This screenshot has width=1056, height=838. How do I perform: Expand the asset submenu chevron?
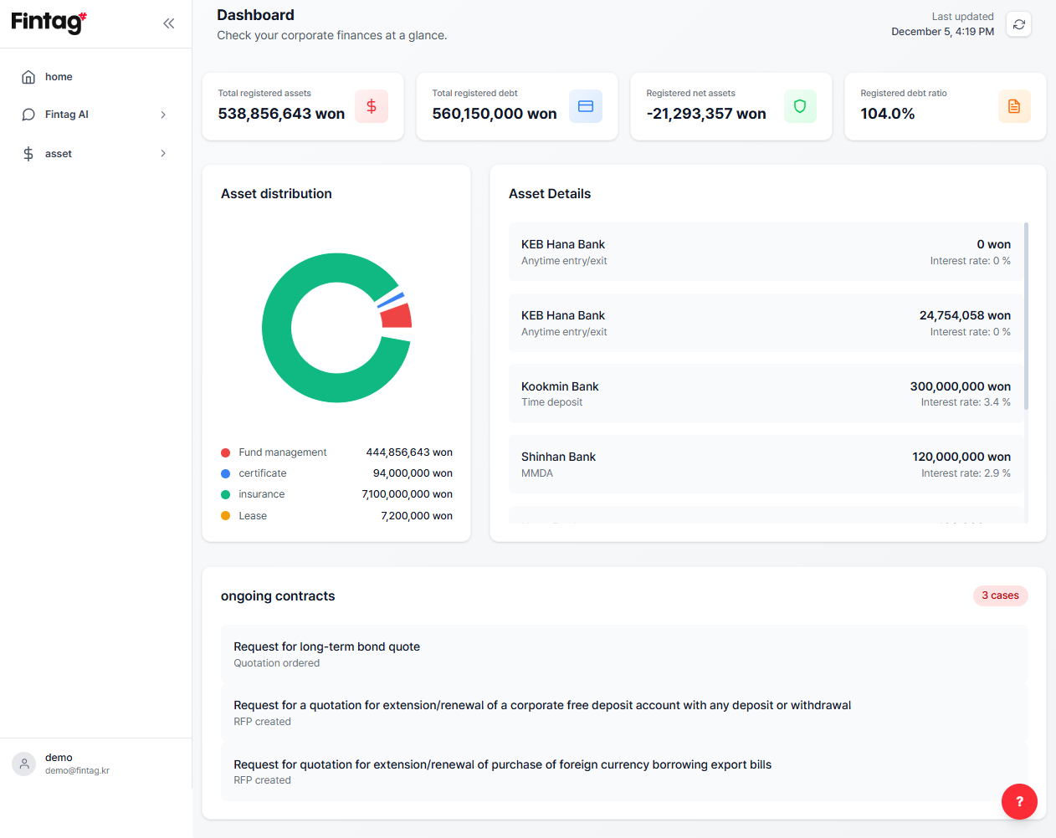click(x=163, y=153)
